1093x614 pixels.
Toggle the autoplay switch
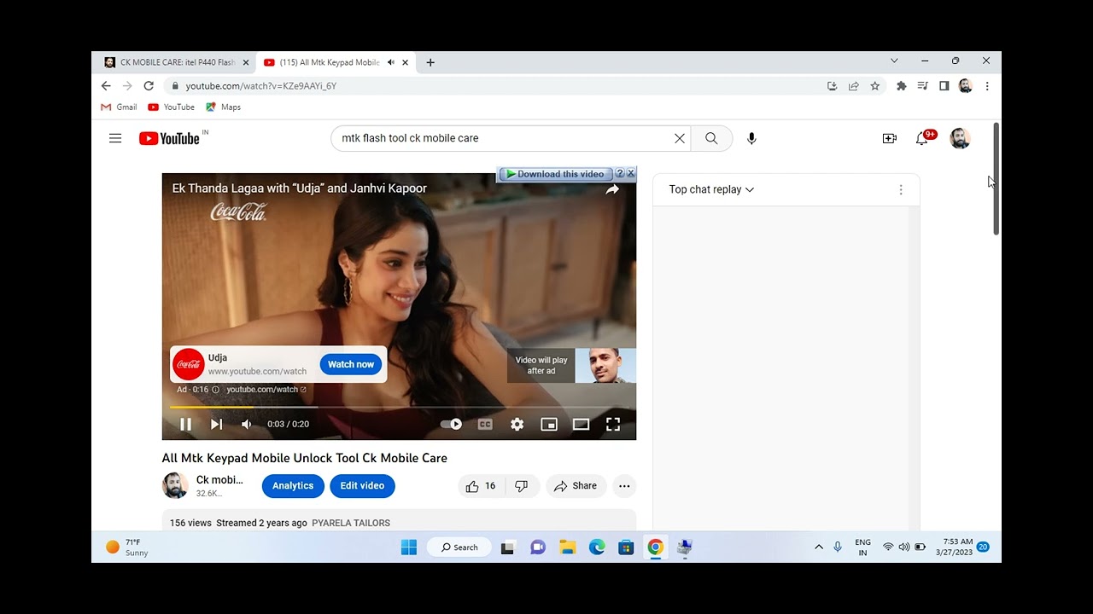(451, 424)
